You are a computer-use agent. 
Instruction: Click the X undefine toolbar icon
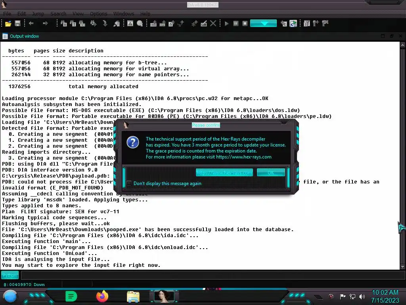point(213,23)
